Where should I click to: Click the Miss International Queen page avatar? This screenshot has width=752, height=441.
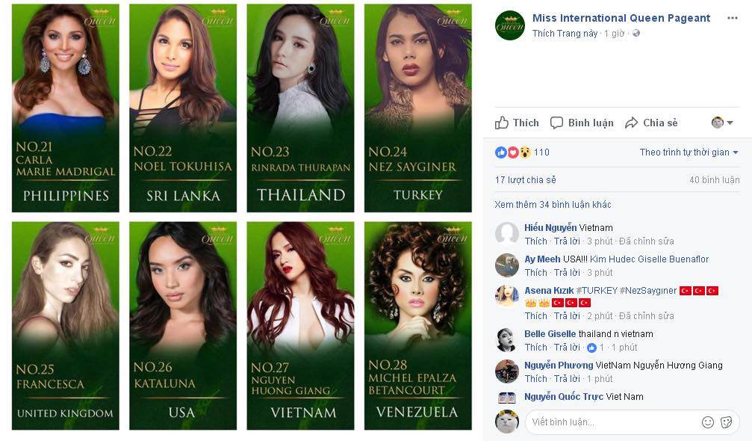coord(510,25)
